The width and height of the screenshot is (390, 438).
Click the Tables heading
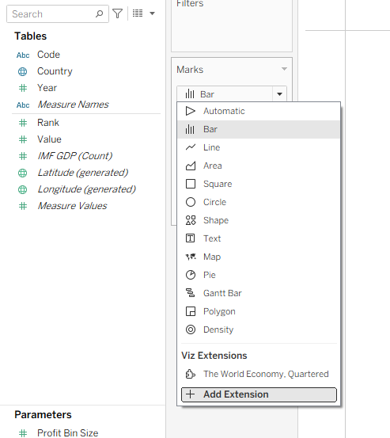[30, 36]
